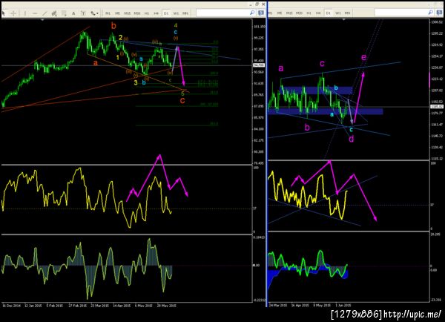Image resolution: width=445 pixels, height=322 pixels.
Task: Select the Fibonacci Retracement tool
Action: click(64, 13)
